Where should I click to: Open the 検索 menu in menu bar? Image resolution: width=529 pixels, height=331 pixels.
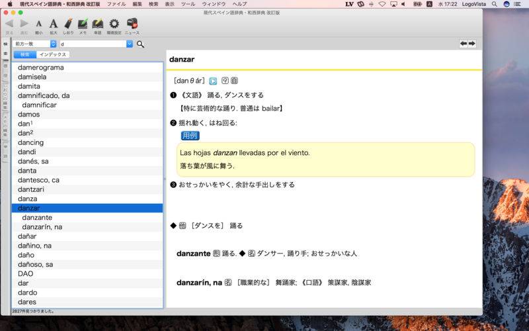[153, 4]
